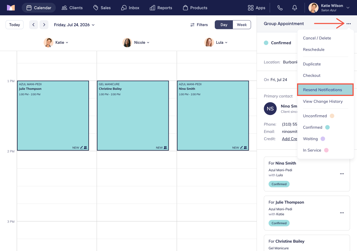Open the Clients tab

[72, 8]
